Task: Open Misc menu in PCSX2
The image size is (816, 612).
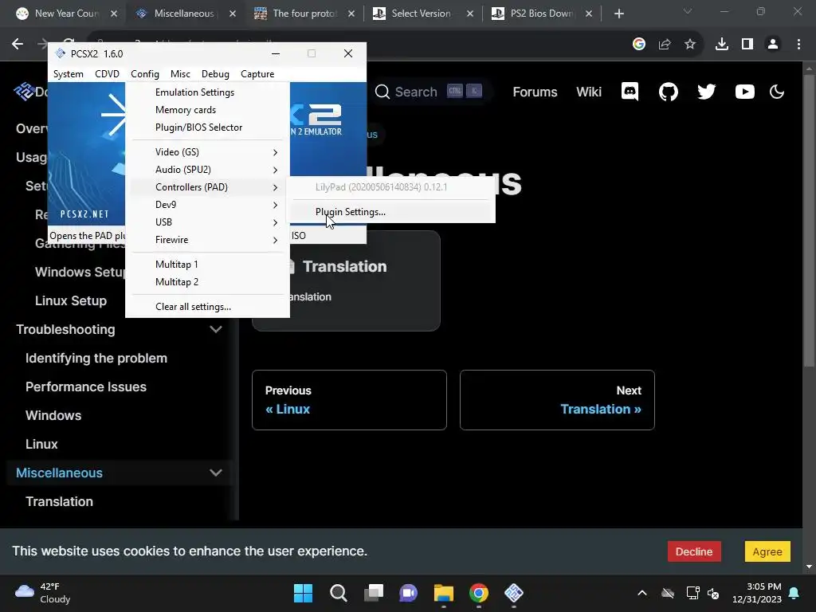Action: (x=180, y=74)
